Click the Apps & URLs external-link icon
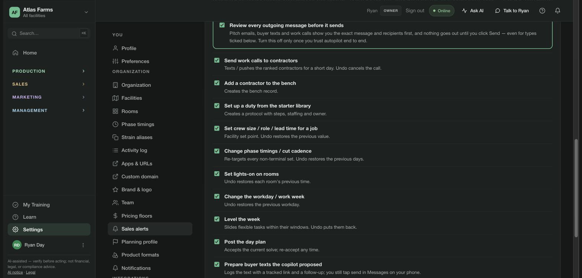The image size is (582, 278). coord(115,163)
